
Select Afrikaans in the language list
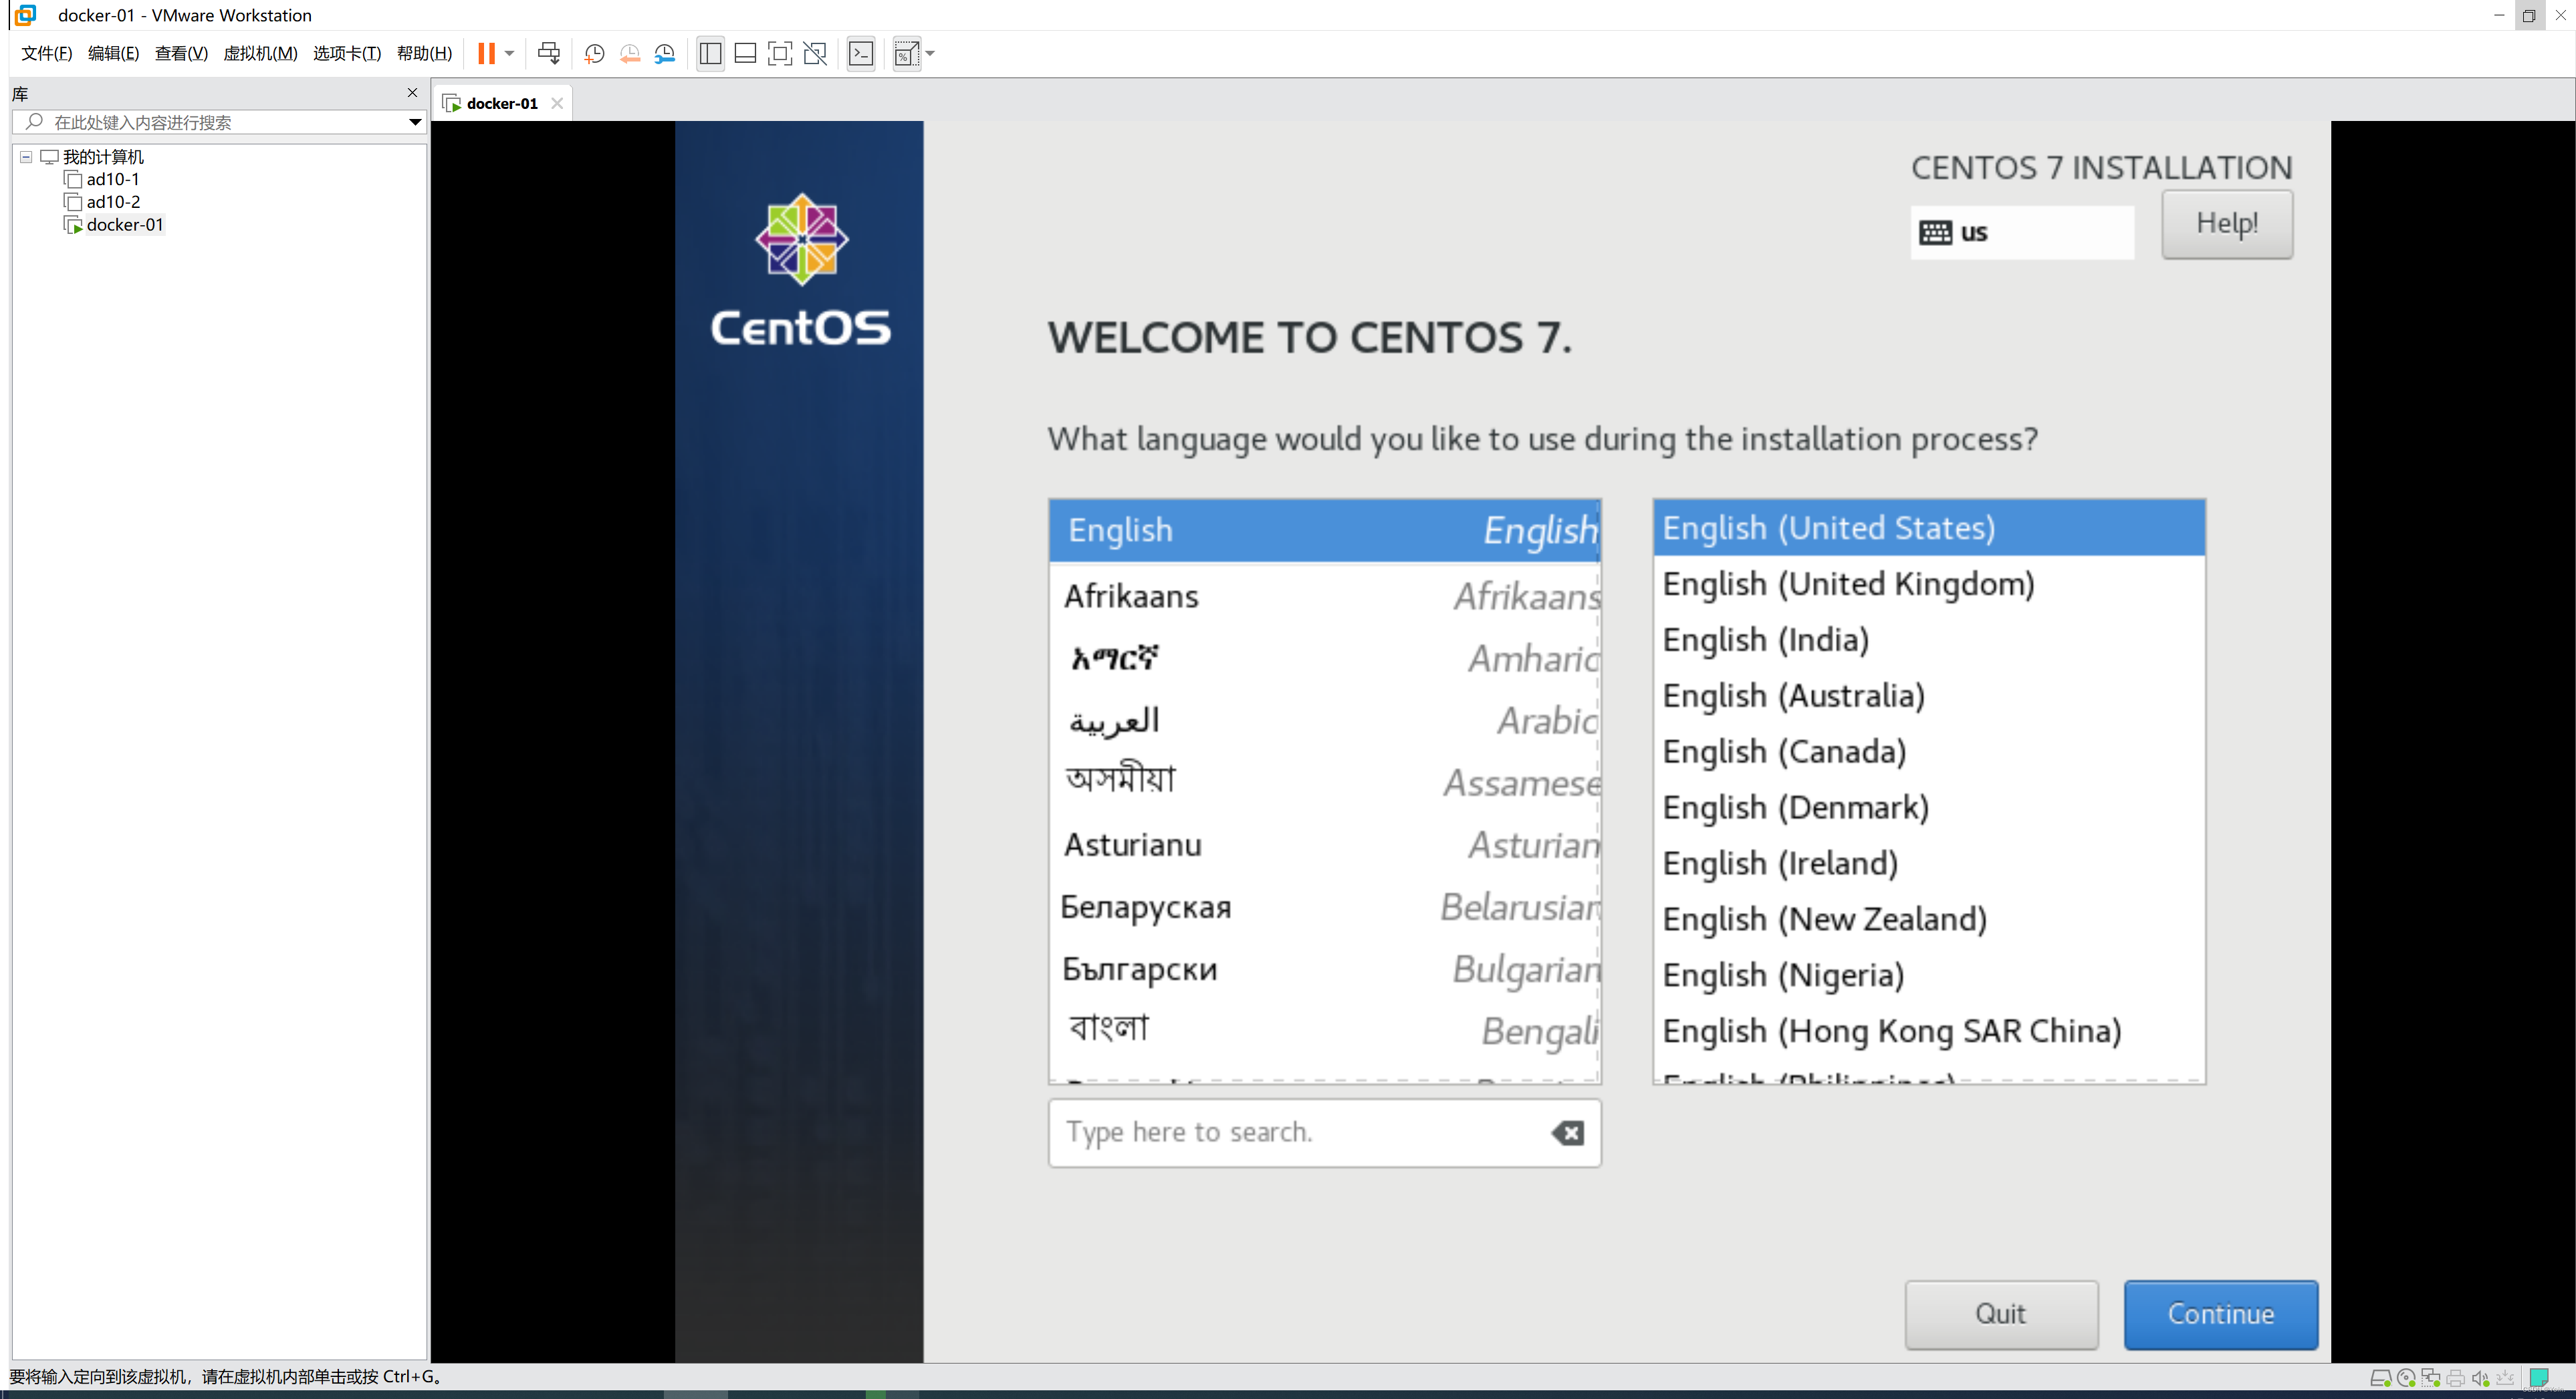1324,596
